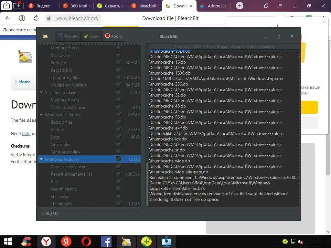Open BleachBit from the taskbar

pos(126,242)
